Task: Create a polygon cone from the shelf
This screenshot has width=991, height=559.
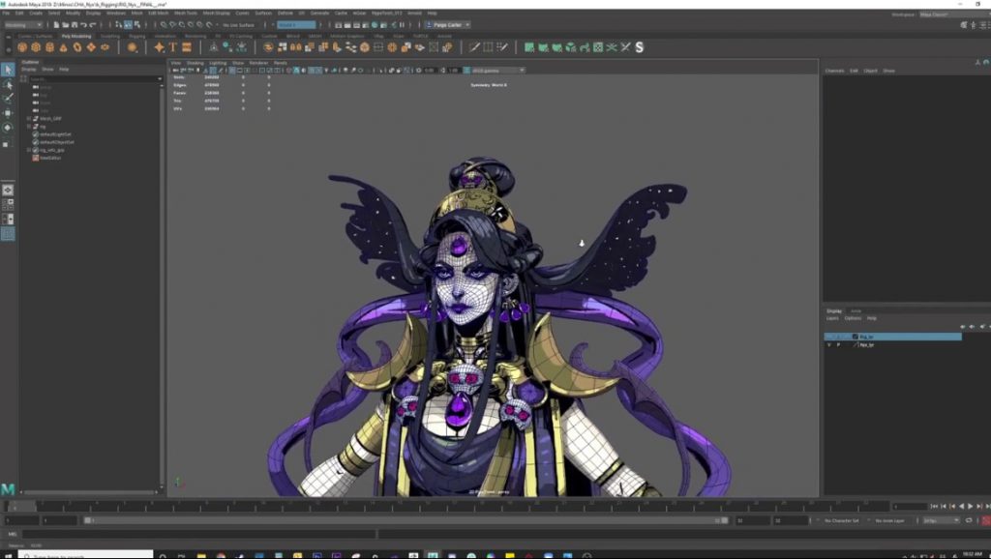Action: coord(63,47)
